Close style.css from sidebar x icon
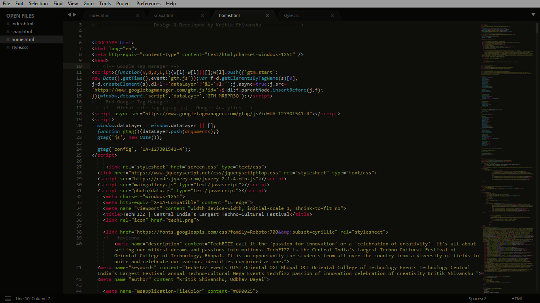Screen dimensions: 540x303 (8, 47)
